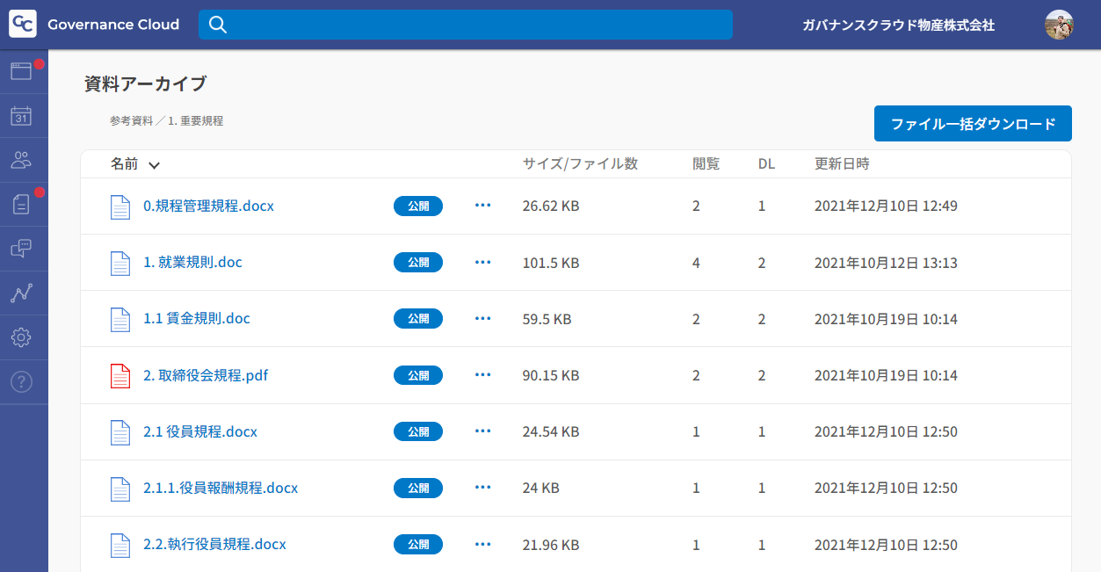Viewport: 1101px width, 572px height.
Task: Sort by 名前 column chevron
Action: coord(154,165)
